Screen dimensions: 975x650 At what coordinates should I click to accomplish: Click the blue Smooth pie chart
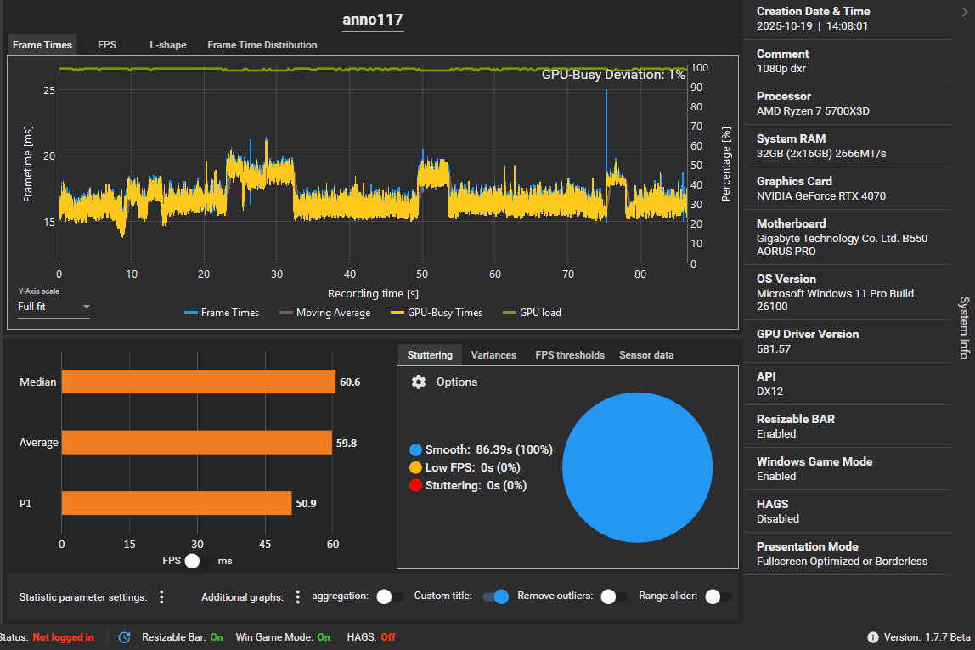click(x=637, y=467)
